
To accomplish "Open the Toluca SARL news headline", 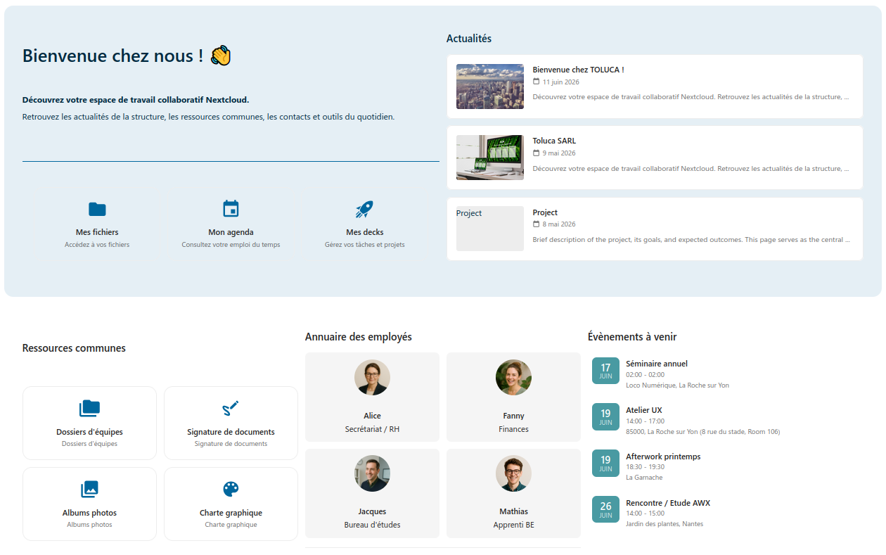I will [554, 141].
